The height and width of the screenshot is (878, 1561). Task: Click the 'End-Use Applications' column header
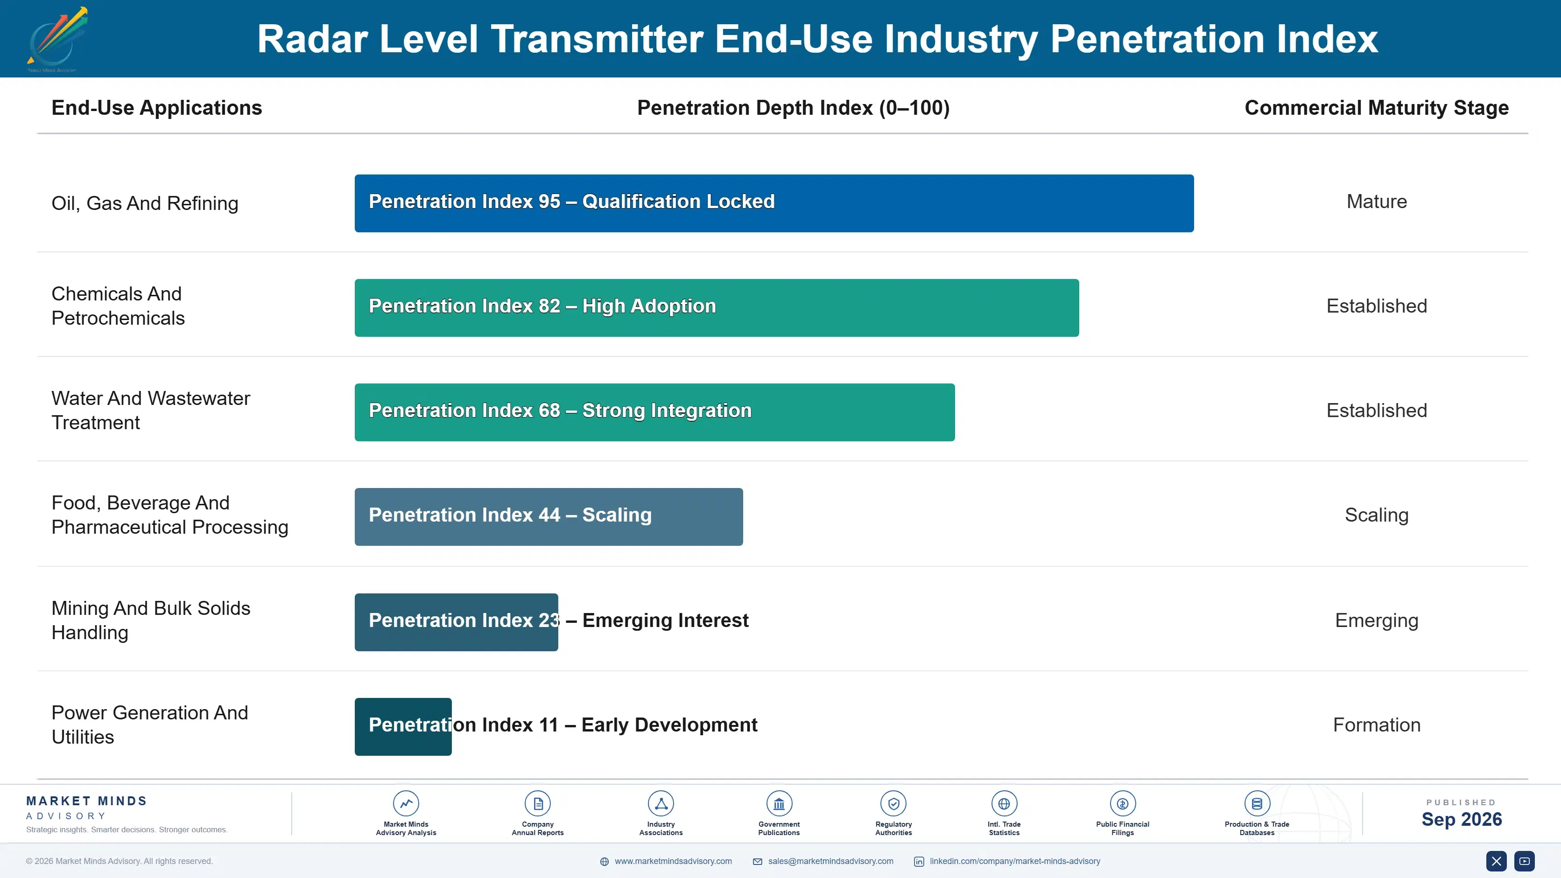[x=156, y=108]
